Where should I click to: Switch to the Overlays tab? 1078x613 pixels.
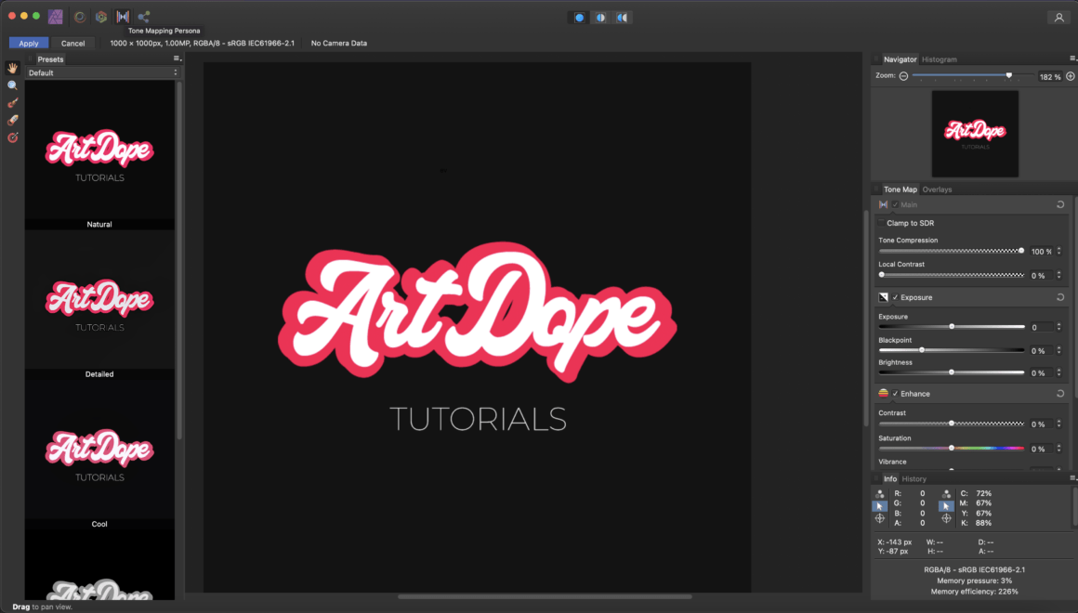[937, 189]
